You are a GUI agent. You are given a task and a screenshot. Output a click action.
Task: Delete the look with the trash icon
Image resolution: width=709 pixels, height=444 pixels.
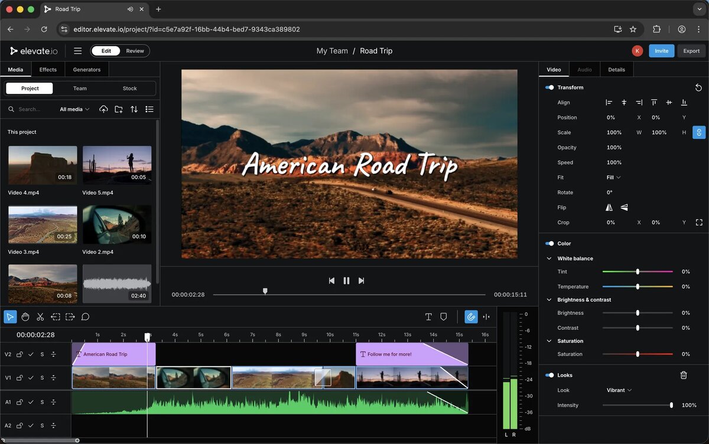coord(684,375)
